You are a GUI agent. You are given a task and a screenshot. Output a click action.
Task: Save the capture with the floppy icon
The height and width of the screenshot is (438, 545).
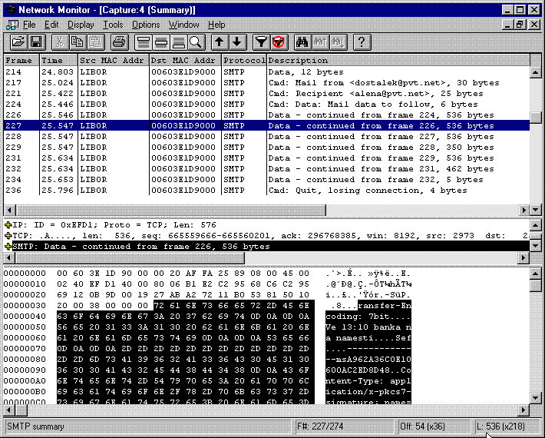[x=36, y=41]
